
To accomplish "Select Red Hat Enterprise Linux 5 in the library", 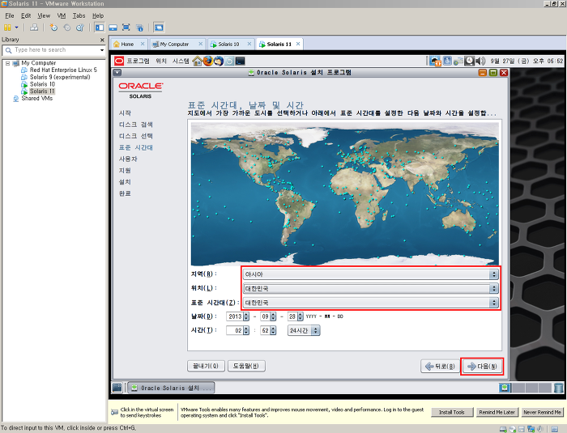I will [63, 70].
